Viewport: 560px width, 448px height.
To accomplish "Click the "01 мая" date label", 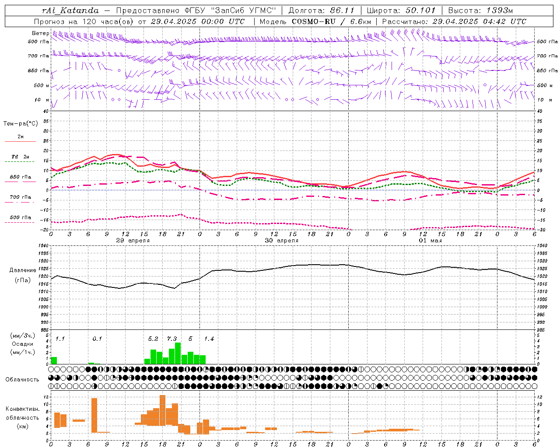I will tap(430, 241).
